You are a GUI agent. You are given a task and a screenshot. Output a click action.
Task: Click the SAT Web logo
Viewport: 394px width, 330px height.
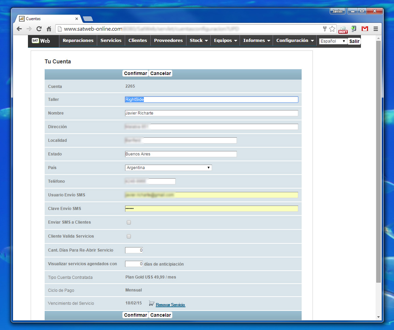point(41,41)
